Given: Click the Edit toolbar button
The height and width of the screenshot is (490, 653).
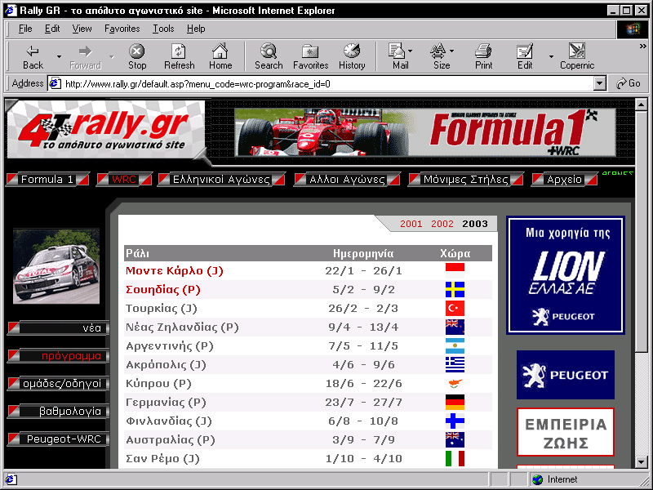Looking at the screenshot, I should point(525,57).
